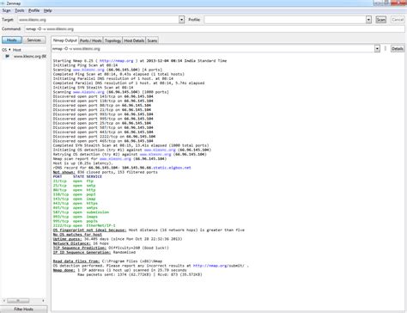
Task: Select the www.klesnc.org host row
Action: click(24, 57)
